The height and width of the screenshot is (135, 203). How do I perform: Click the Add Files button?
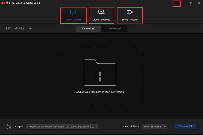click(15, 29)
